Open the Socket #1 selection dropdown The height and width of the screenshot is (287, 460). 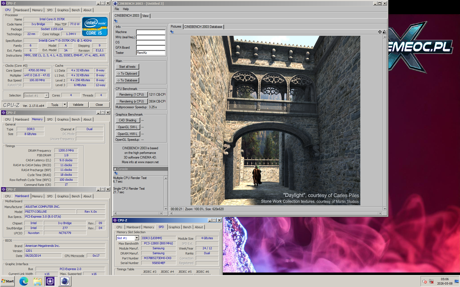[47, 95]
